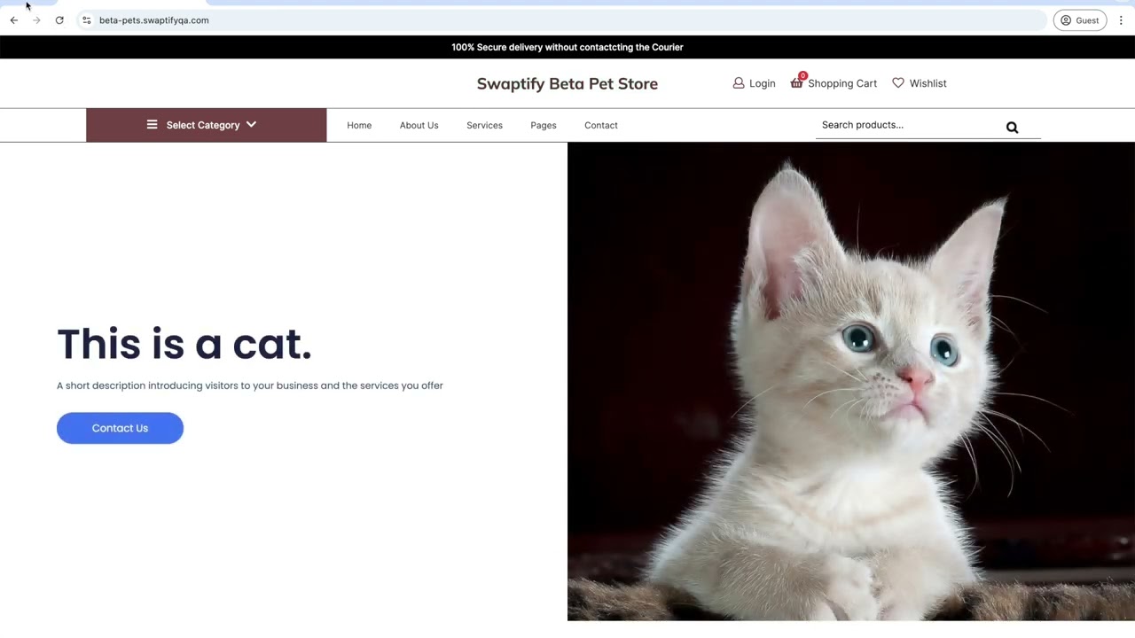The height and width of the screenshot is (638, 1135).
Task: Open the Guest profile menu
Action: [x=1079, y=20]
